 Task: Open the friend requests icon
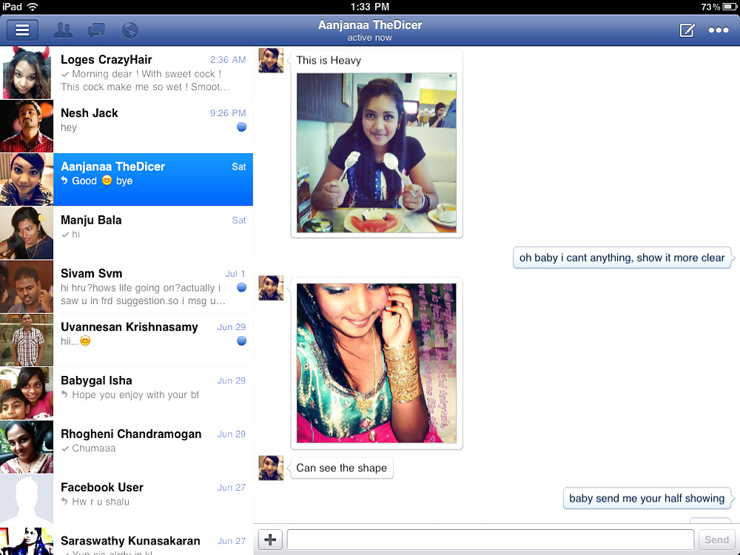coord(64,30)
